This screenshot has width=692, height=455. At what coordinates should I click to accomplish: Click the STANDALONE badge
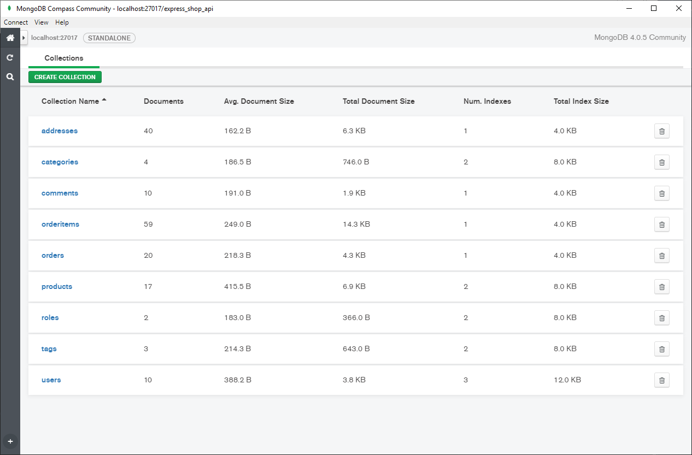click(109, 38)
